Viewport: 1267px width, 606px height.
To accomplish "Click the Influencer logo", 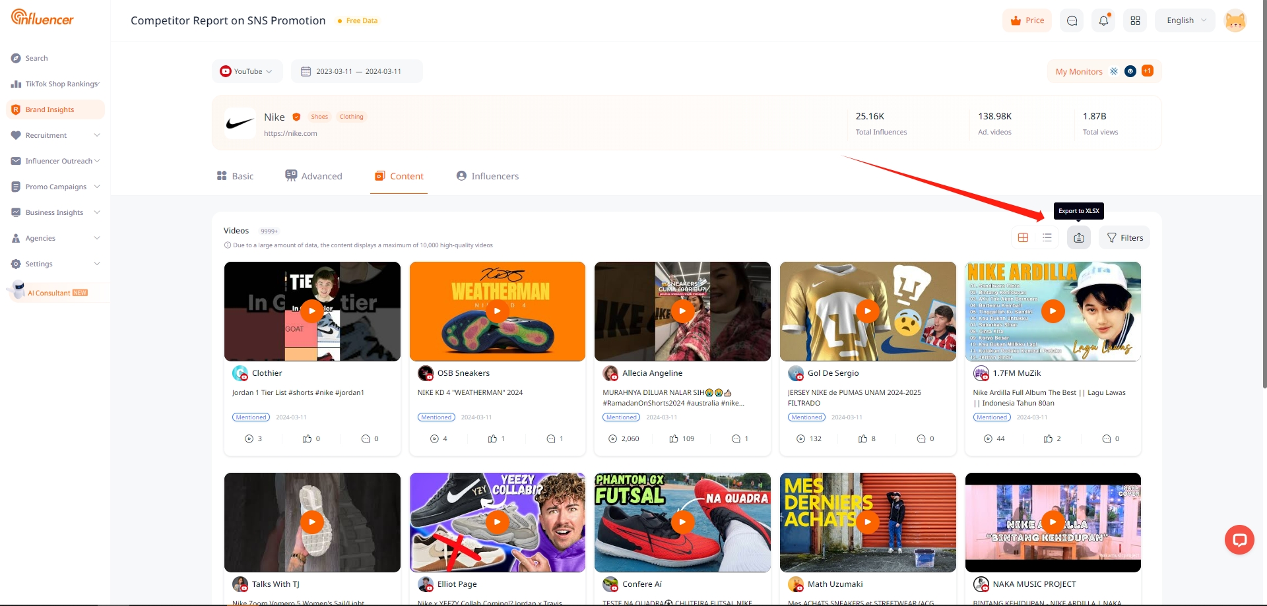I will (42, 18).
